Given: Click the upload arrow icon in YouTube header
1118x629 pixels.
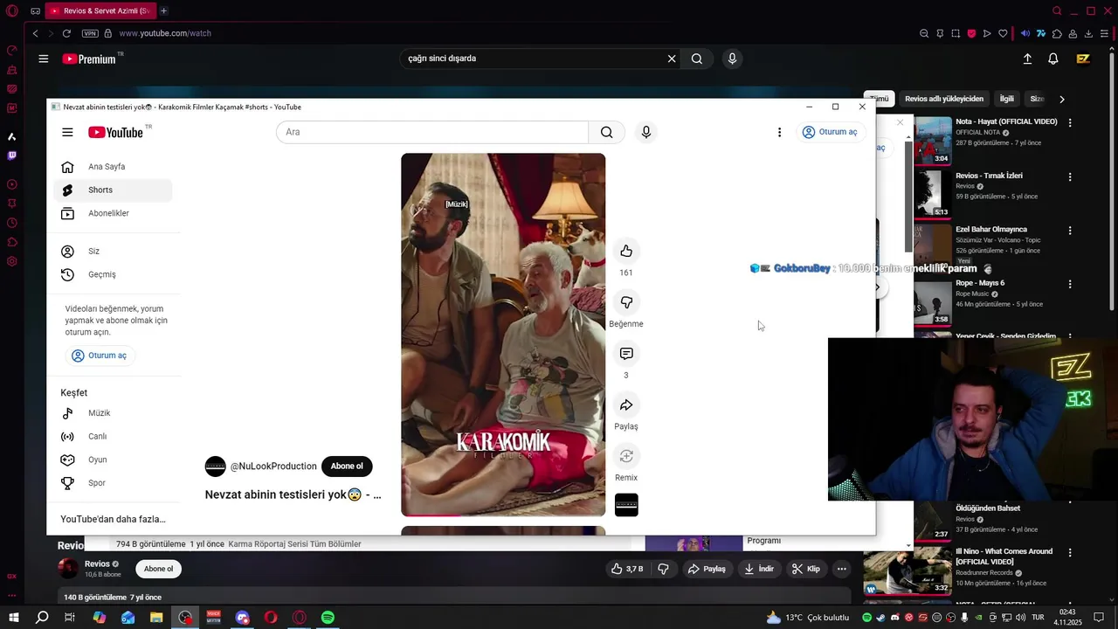Looking at the screenshot, I should coord(1027,59).
